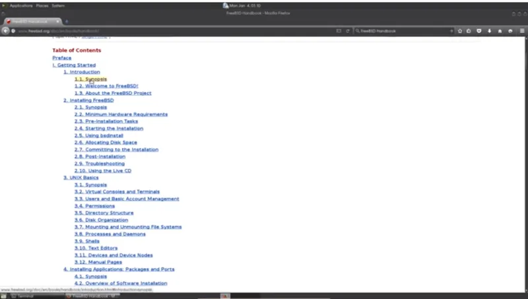The height and width of the screenshot is (299, 528).
Task: Open 2.1. Synopsis link
Action: point(90,108)
